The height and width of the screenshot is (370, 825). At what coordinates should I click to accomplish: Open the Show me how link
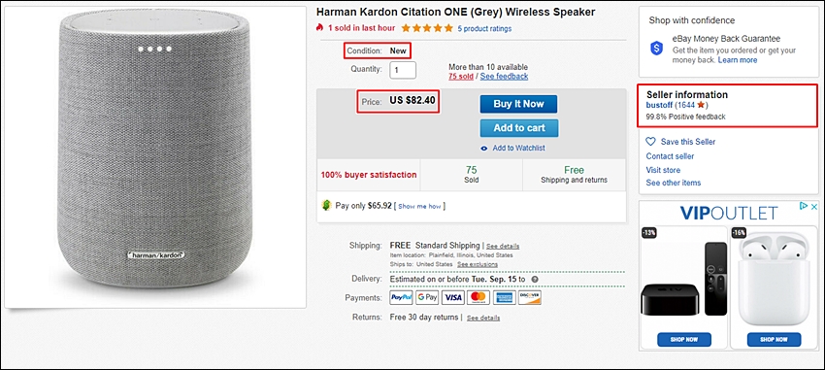pos(419,206)
